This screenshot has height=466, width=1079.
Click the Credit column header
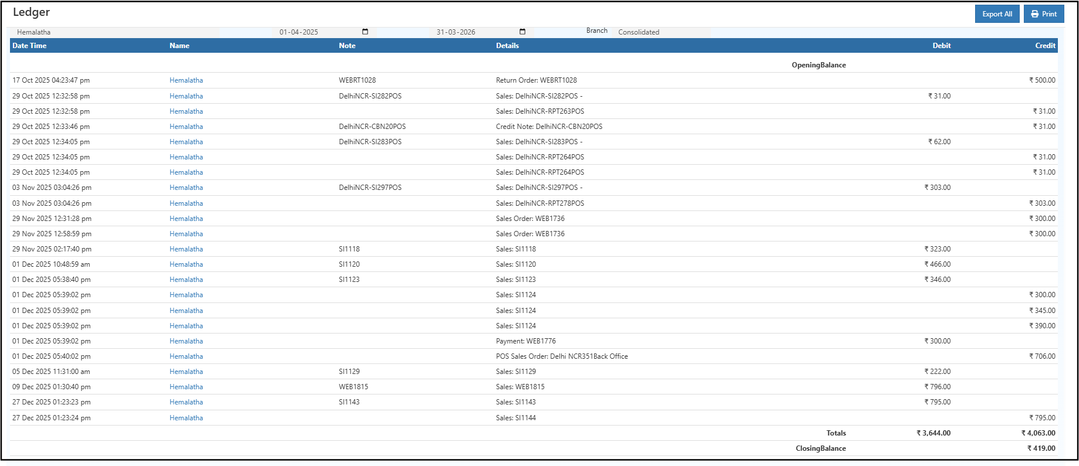tap(1045, 46)
